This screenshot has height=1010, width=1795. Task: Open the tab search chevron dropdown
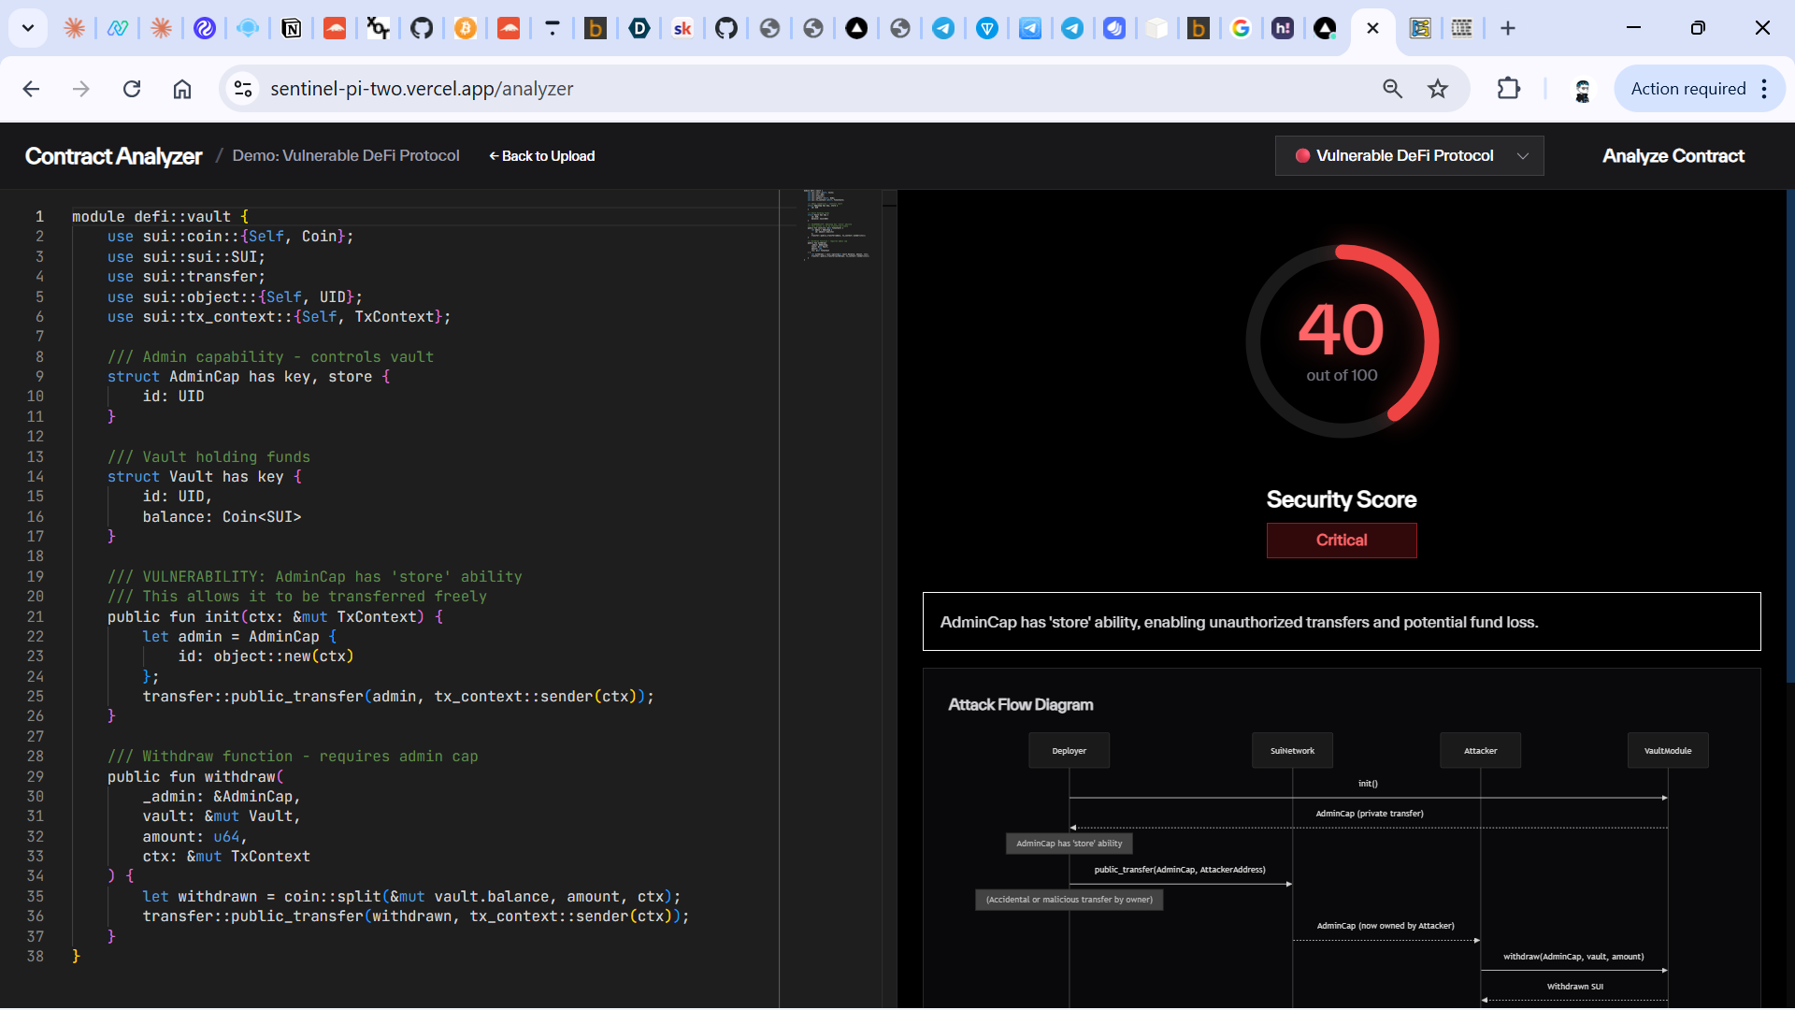28,28
